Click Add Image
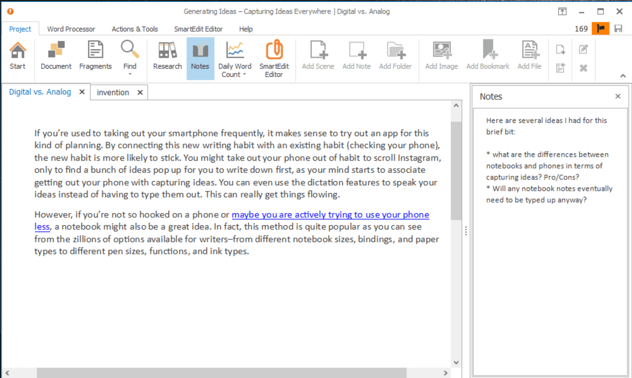This screenshot has height=378, width=632. (x=442, y=56)
